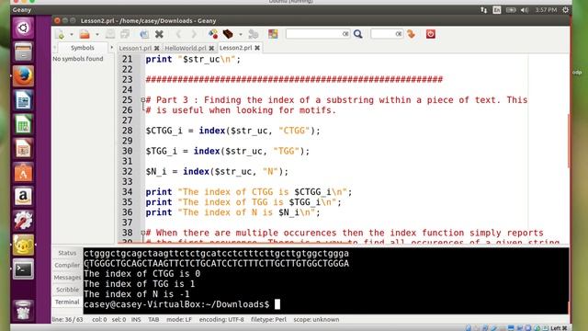Screen dimensions: 588x331
Task: Open an existing file via folder icon
Action: (x=85, y=34)
